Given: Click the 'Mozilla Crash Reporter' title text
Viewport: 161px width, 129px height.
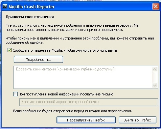Looking at the screenshot, I should [32, 7].
